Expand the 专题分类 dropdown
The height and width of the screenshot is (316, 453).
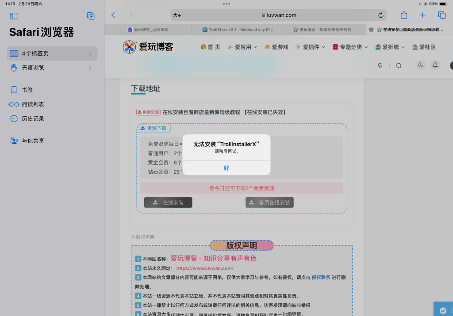(x=349, y=47)
